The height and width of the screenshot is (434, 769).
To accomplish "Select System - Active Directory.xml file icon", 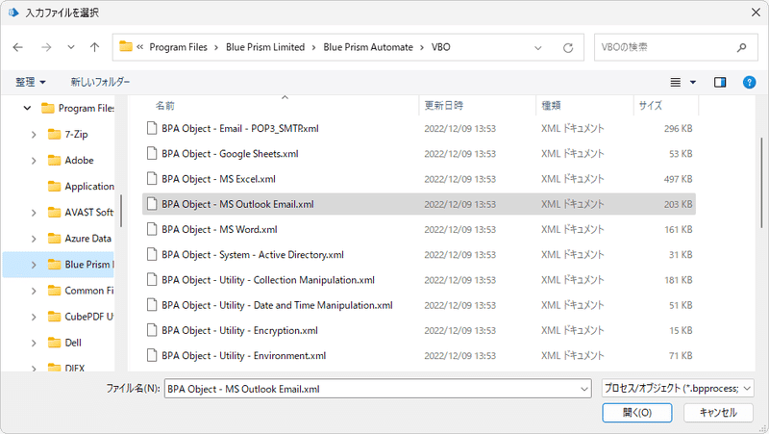I will pos(152,254).
